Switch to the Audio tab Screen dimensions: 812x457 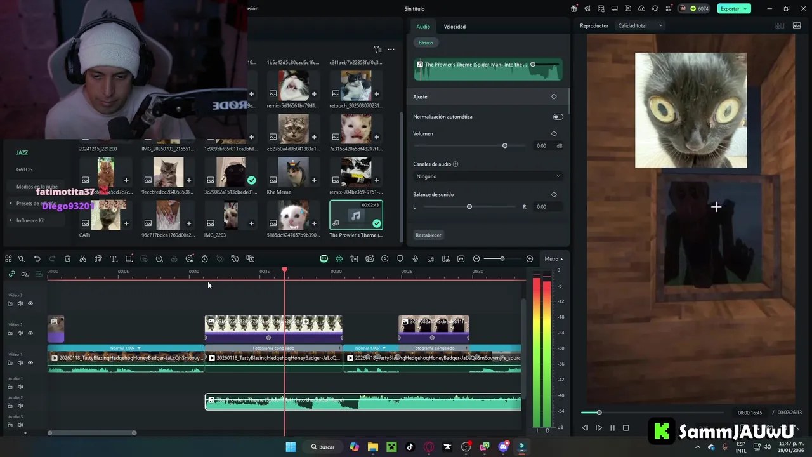pos(423,27)
